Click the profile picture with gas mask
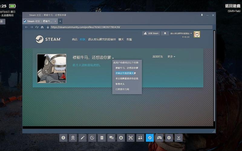 pyautogui.click(x=52, y=69)
